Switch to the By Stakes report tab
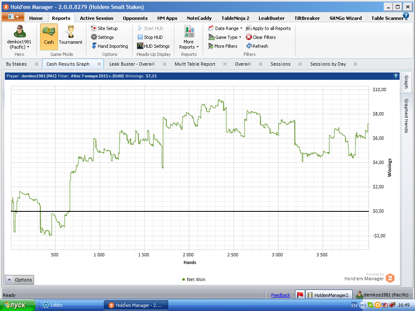Image resolution: width=415 pixels, height=311 pixels. point(16,64)
